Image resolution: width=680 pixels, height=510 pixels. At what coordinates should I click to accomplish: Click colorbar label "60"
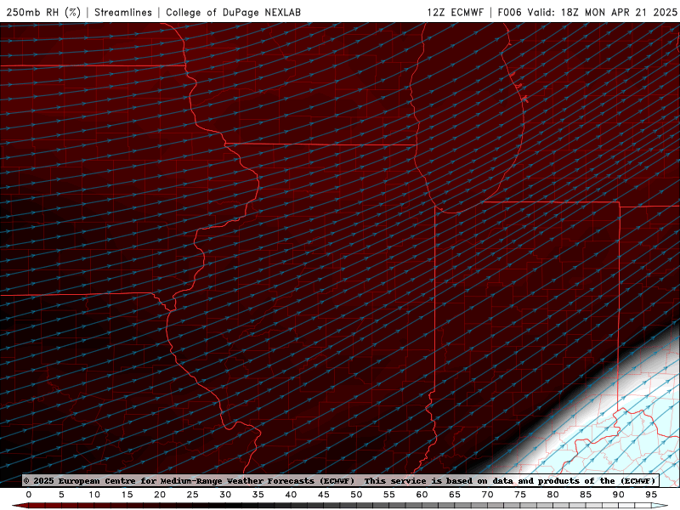tap(422, 495)
